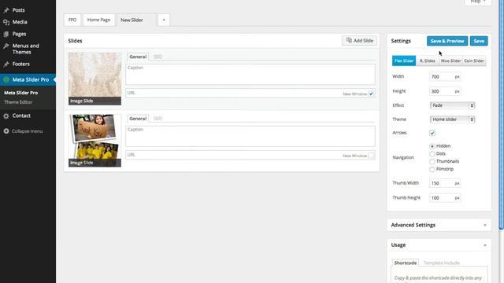Open SEO tab of first slide

[157, 57]
